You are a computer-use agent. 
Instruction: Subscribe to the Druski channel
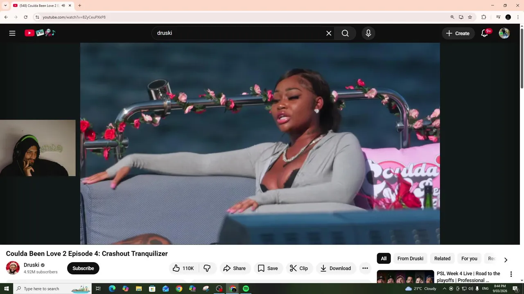pos(83,268)
